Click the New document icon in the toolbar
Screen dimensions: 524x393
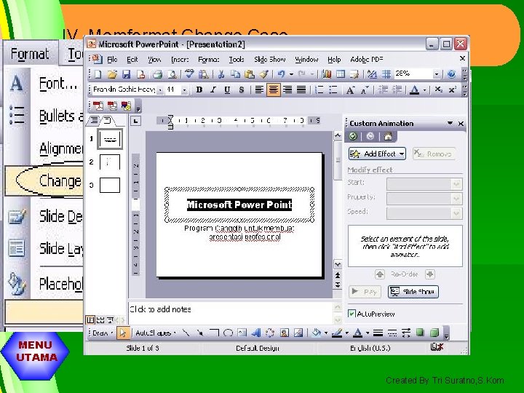[98, 74]
